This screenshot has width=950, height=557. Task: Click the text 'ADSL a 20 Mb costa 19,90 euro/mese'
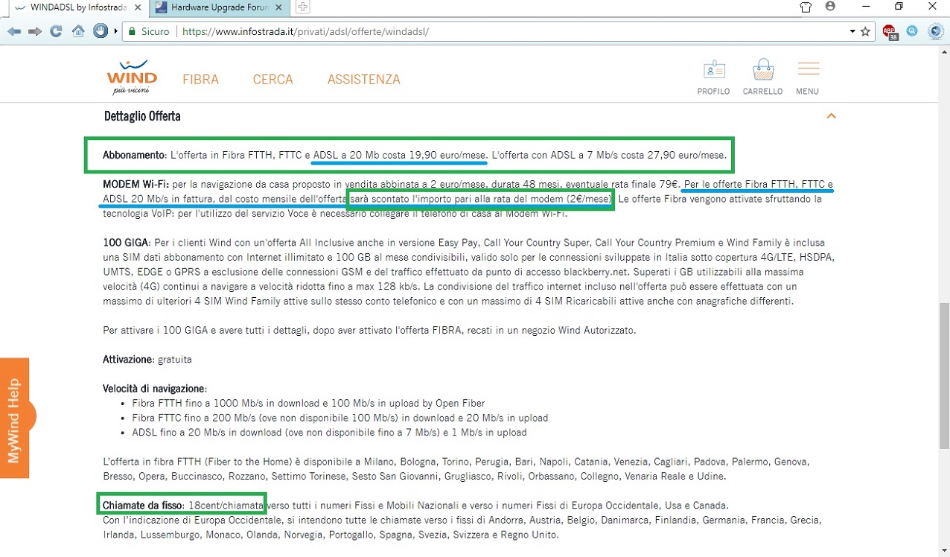pyautogui.click(x=401, y=156)
